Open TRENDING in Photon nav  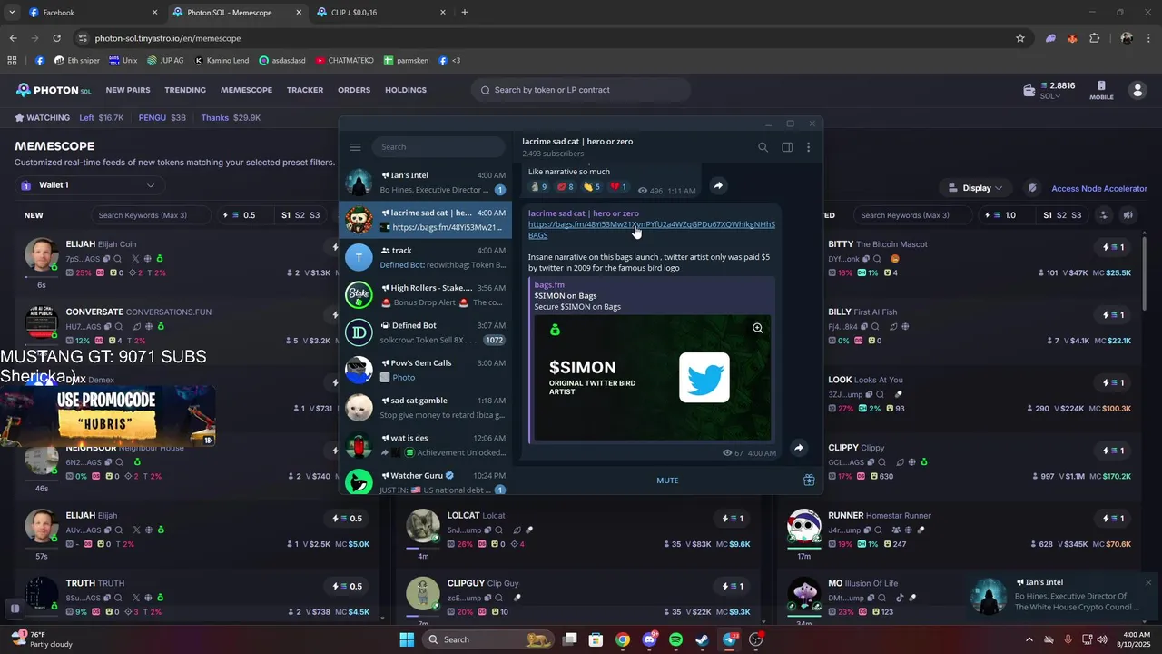[x=185, y=90]
